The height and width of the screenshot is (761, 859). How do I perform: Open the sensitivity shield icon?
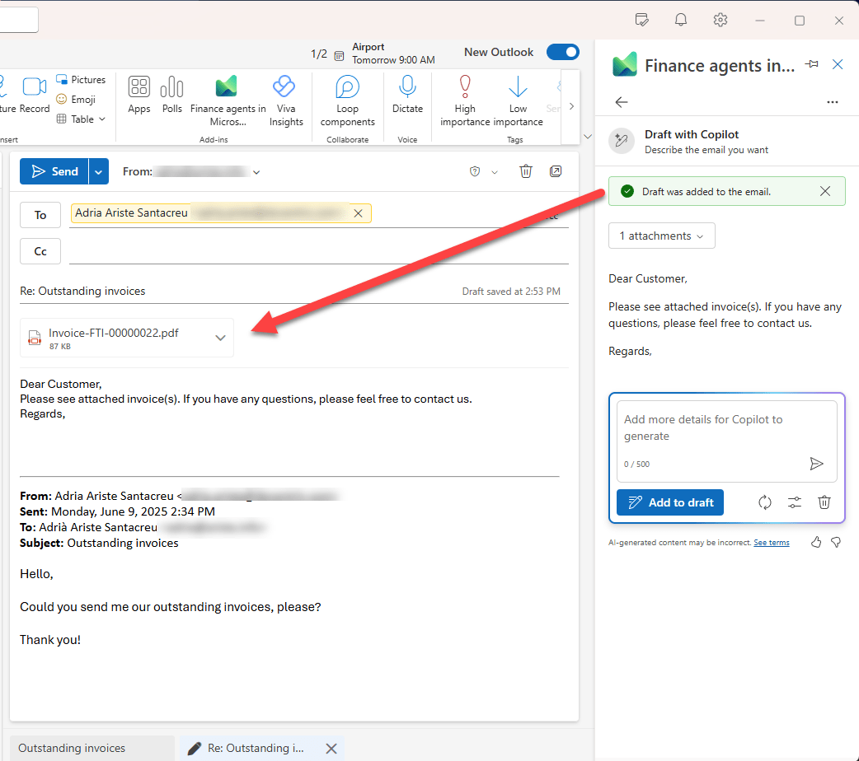click(474, 171)
